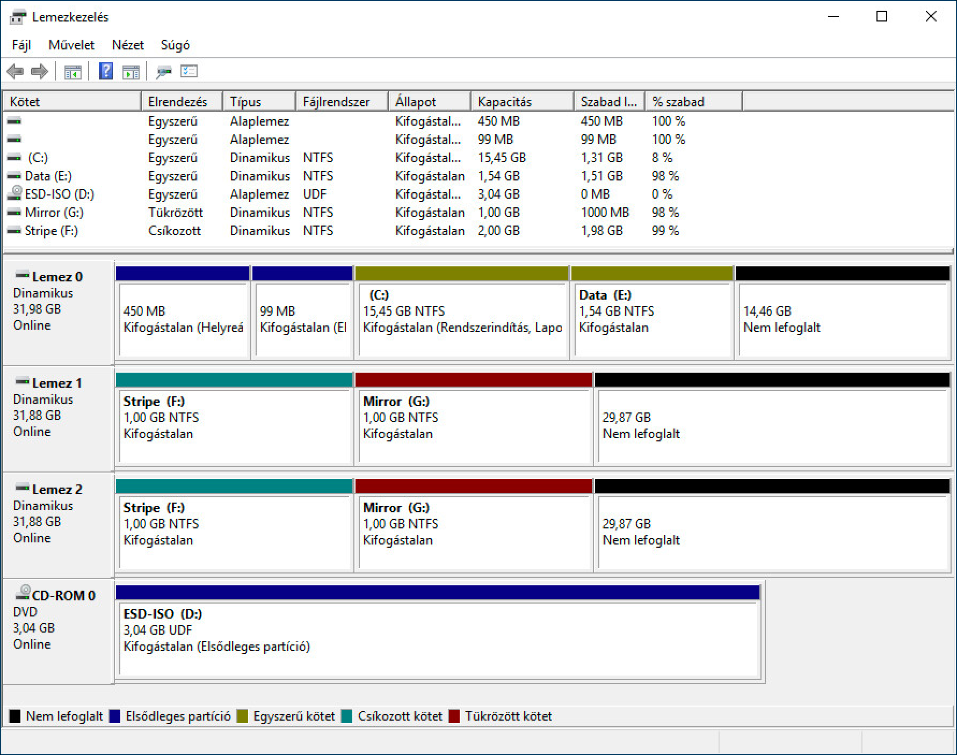
Task: Select Stripe (F:) volume on Lemez 1
Action: click(234, 419)
